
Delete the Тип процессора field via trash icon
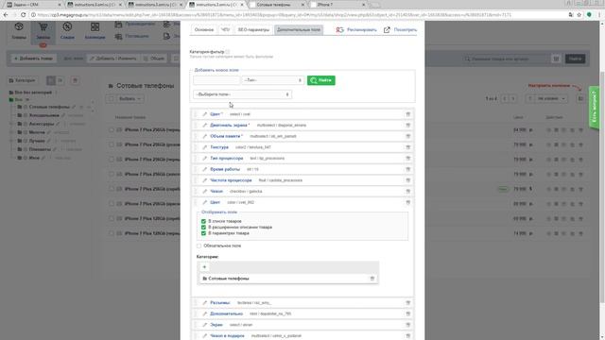tap(407, 159)
